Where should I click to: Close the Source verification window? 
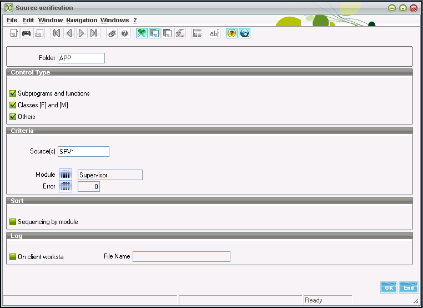pyautogui.click(x=414, y=8)
